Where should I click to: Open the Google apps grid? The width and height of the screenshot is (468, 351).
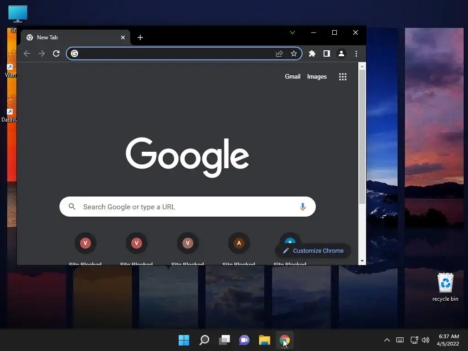[x=343, y=77]
